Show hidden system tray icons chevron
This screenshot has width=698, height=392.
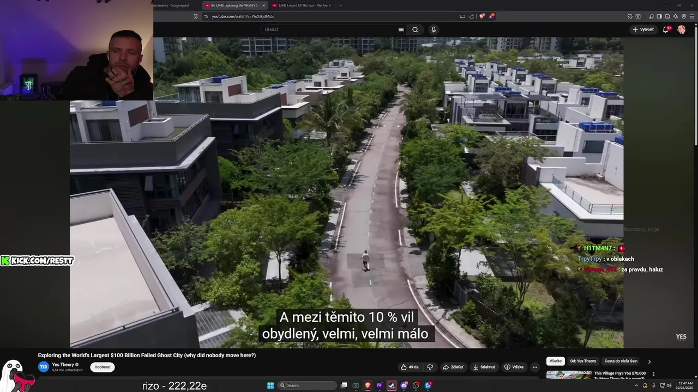pyautogui.click(x=636, y=385)
